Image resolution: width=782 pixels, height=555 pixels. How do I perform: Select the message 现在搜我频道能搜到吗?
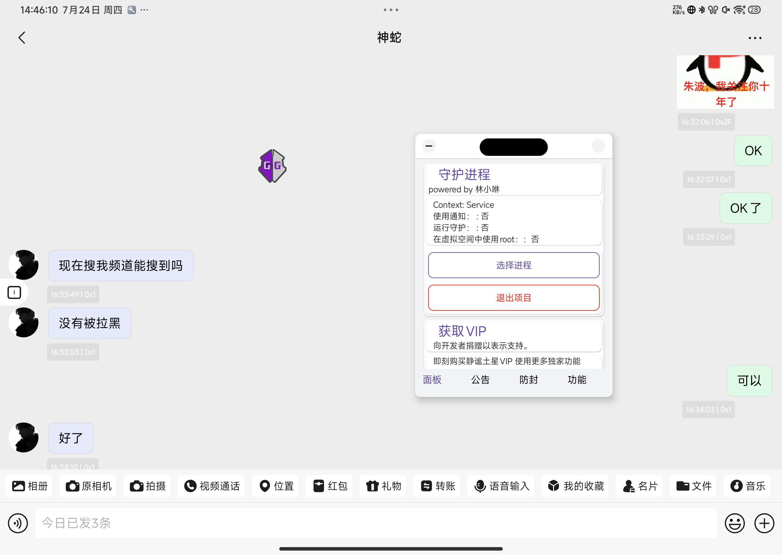(x=121, y=266)
